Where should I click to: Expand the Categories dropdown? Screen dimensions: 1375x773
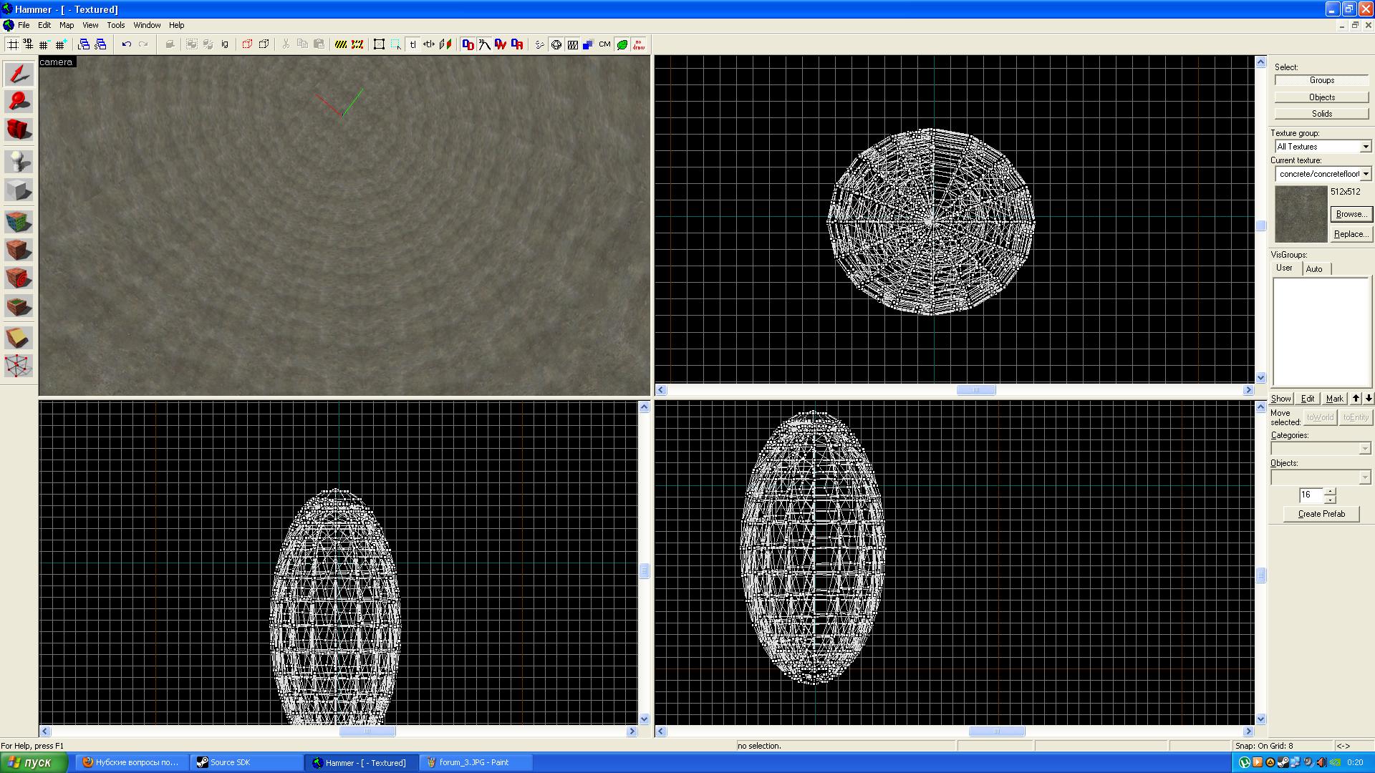[1364, 449]
